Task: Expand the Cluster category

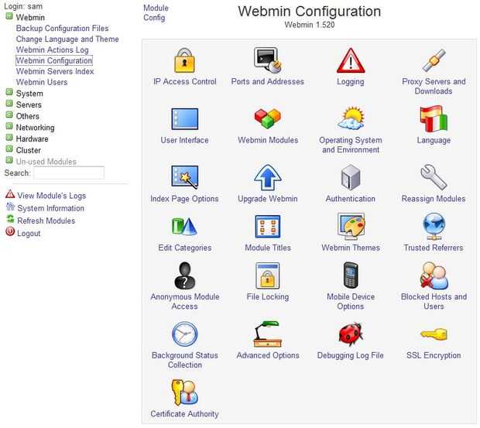Action: tap(9, 149)
